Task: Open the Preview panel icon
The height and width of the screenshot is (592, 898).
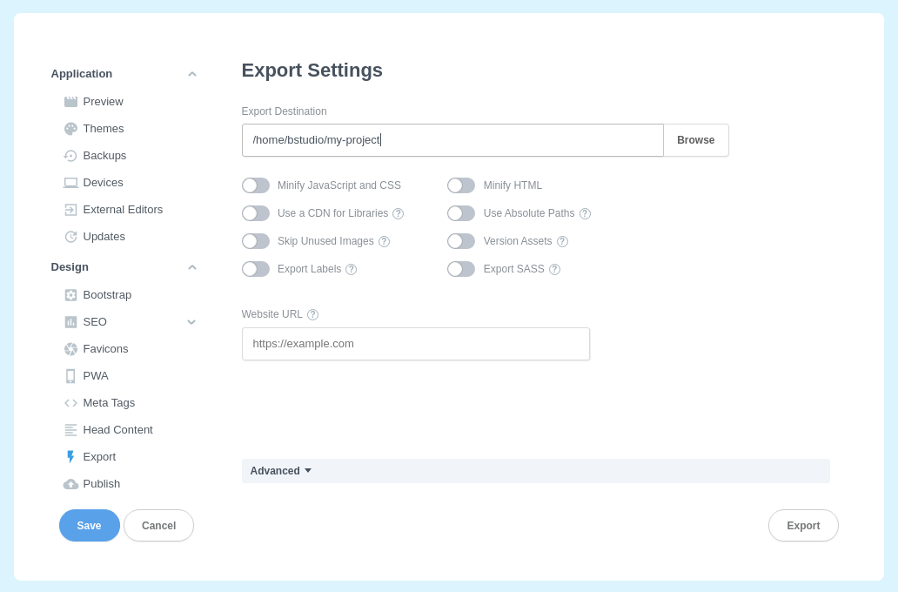Action: tap(70, 101)
